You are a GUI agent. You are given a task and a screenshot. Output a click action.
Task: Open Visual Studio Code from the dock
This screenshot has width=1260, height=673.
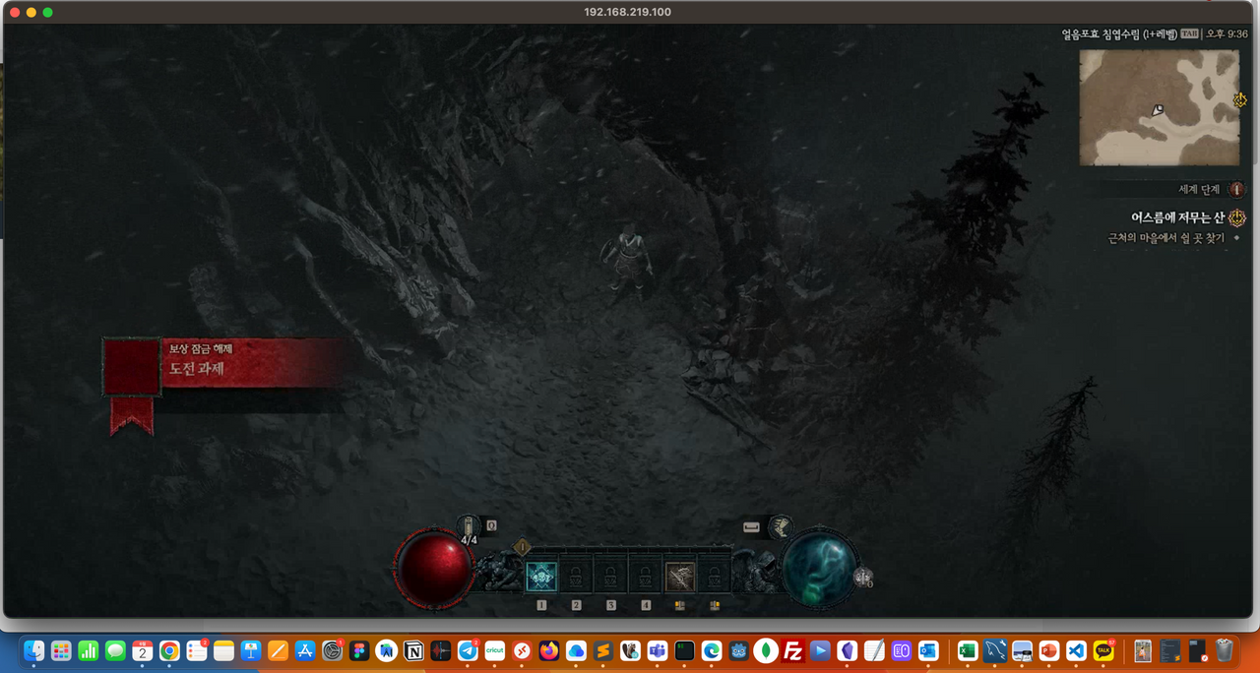pyautogui.click(x=1076, y=650)
